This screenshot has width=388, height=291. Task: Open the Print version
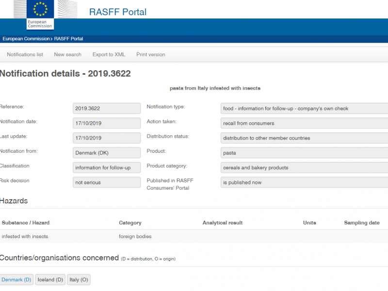(x=150, y=54)
